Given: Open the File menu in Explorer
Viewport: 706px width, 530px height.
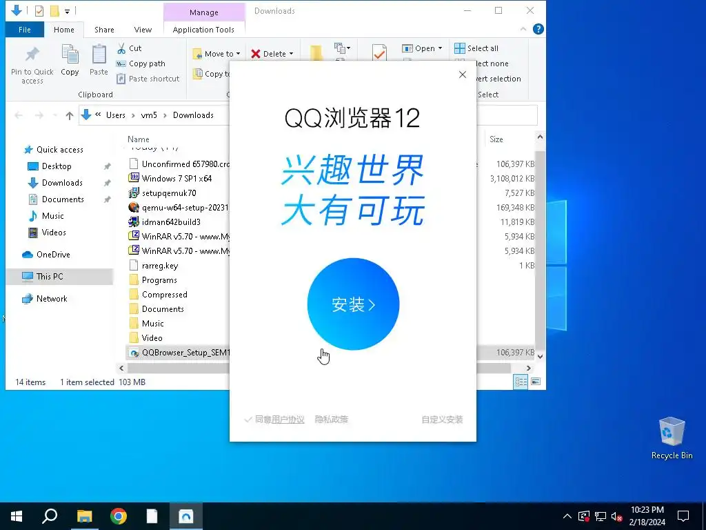Looking at the screenshot, I should 25,30.
